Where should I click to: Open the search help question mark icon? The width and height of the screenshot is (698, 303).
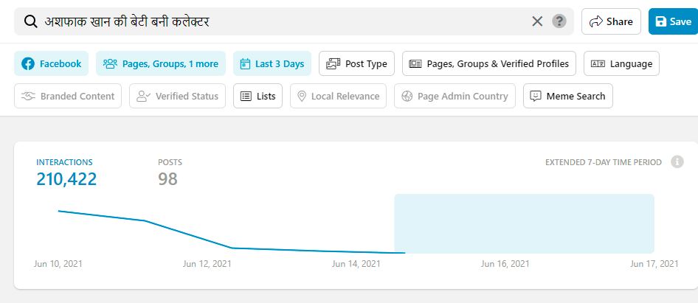(559, 21)
